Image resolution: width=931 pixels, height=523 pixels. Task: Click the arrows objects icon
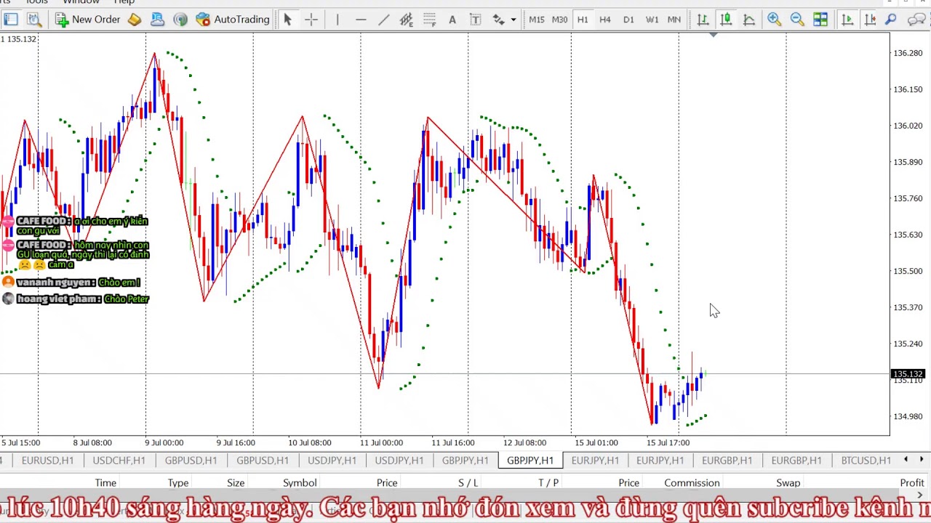point(499,20)
